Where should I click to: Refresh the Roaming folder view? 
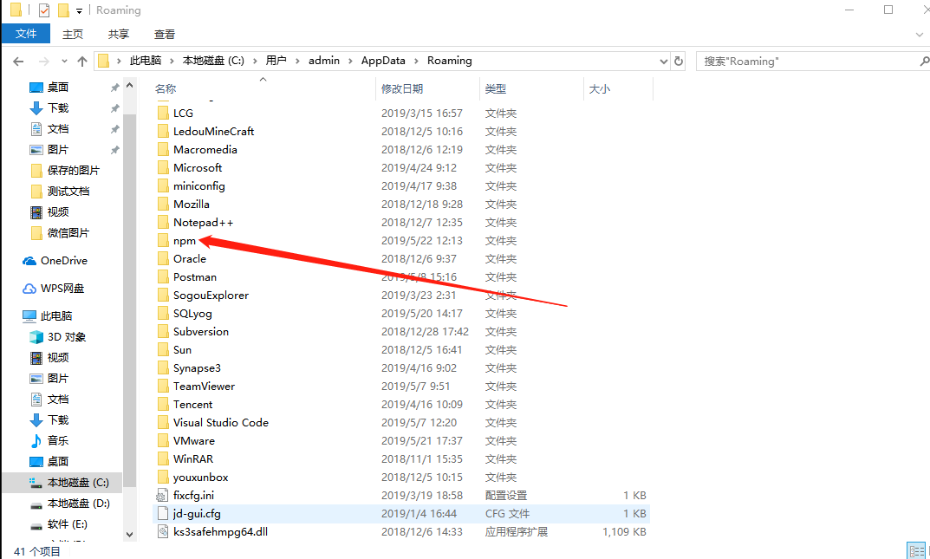680,61
